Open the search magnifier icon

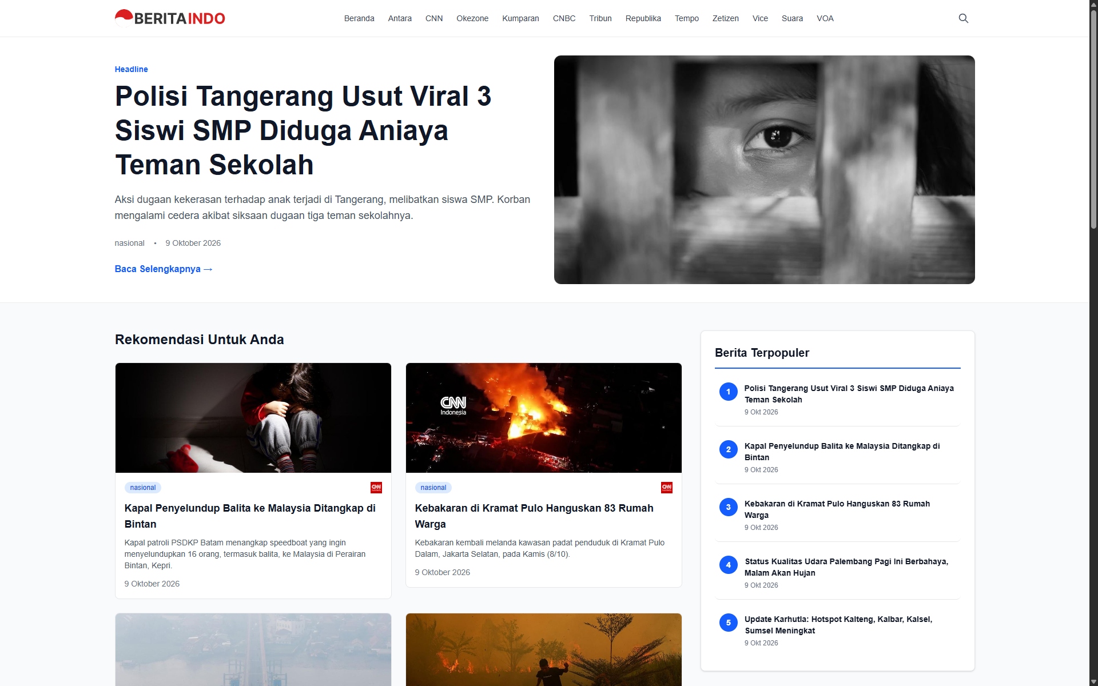pos(963,18)
